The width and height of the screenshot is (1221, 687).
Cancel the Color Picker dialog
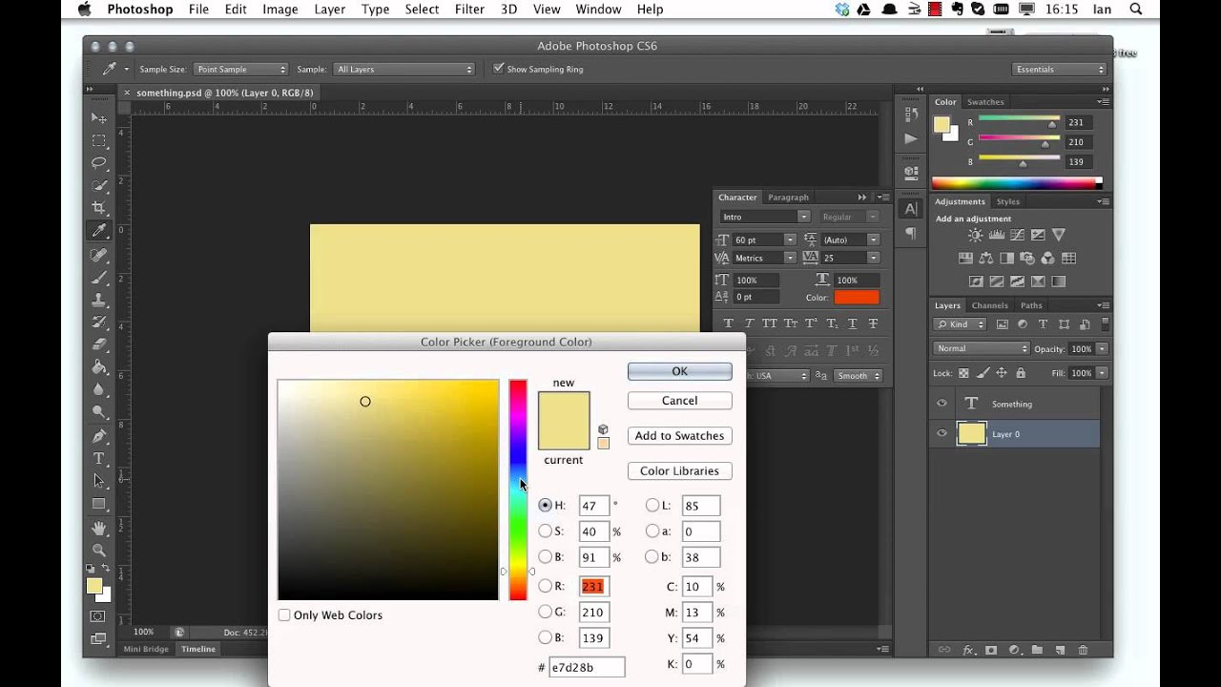tap(680, 401)
